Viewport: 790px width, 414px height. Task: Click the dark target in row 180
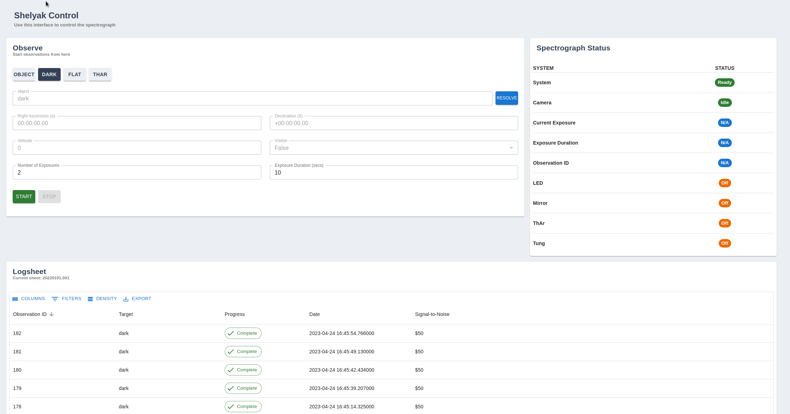(x=124, y=370)
